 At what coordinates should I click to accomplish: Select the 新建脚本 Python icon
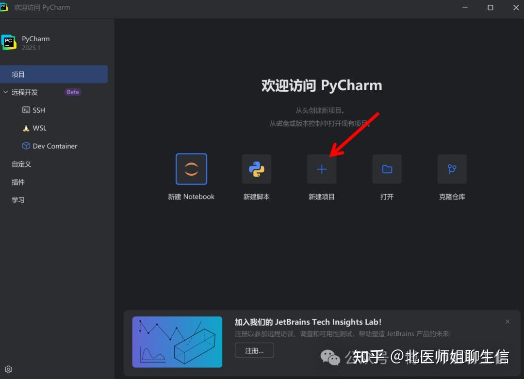256,169
